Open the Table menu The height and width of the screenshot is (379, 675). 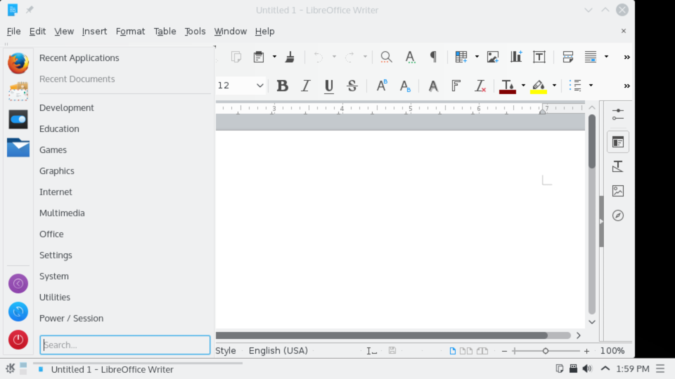click(165, 31)
